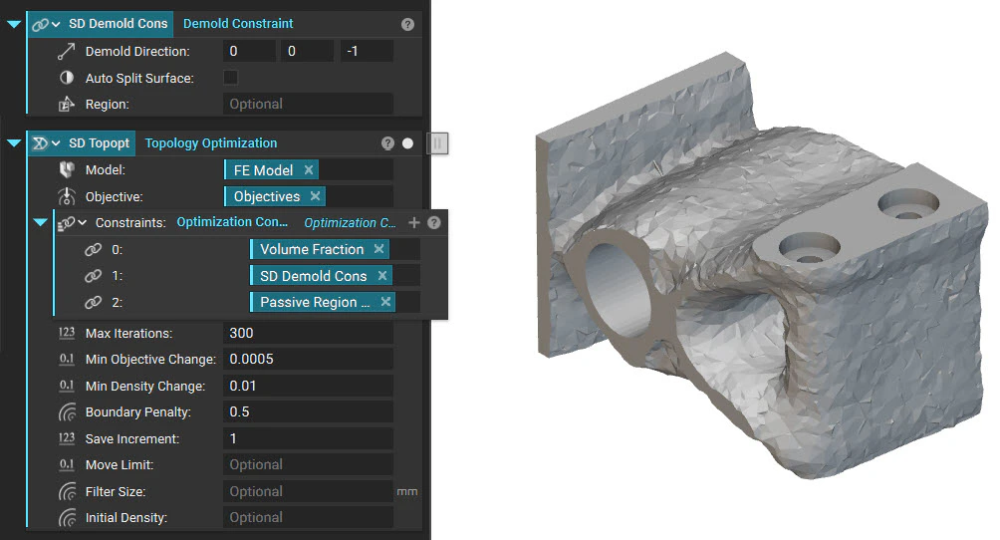Screen dimensions: 1000x540
Task: Click the Max Iterations integer icon
Action: click(x=67, y=333)
